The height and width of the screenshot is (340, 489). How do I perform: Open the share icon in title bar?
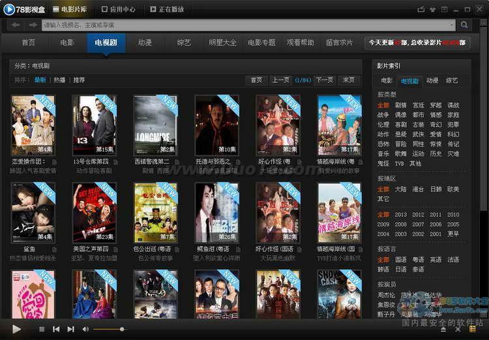[421, 9]
